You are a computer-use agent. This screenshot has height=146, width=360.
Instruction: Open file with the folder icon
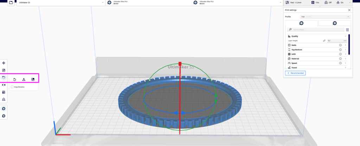pyautogui.click(x=11, y=2)
